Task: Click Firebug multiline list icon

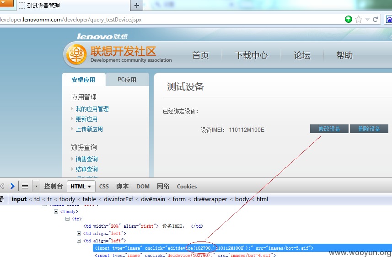Action: pos(25,186)
